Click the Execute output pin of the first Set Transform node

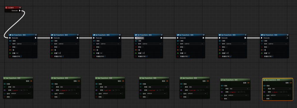pyautogui.click(x=36, y=38)
